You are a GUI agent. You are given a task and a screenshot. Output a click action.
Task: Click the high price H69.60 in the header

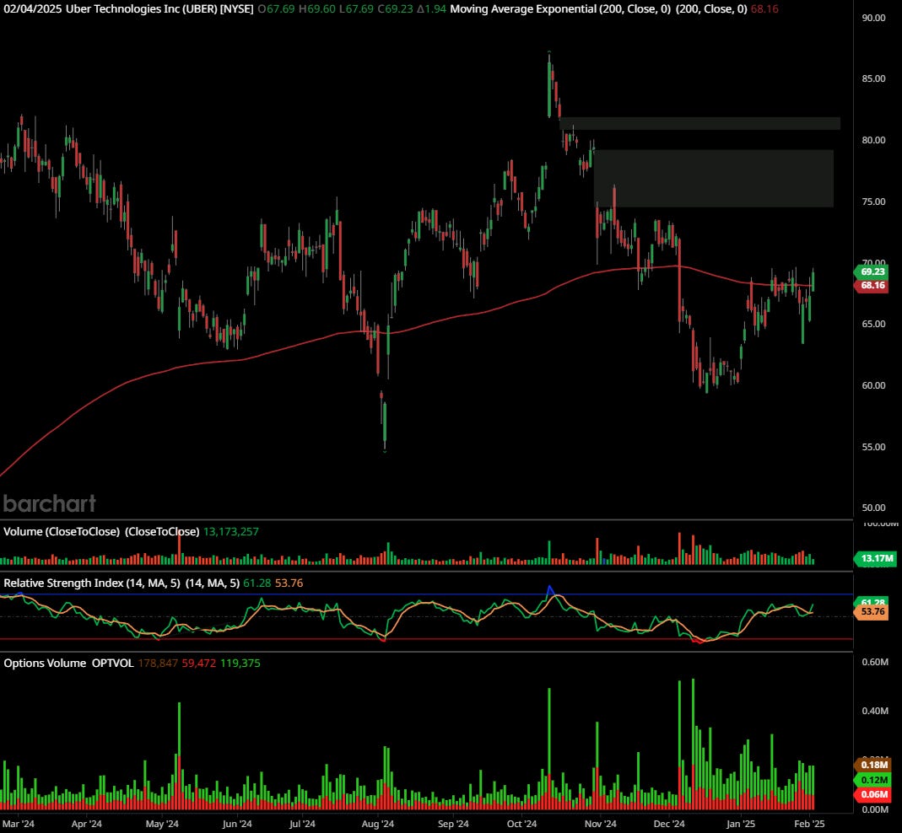click(x=317, y=9)
